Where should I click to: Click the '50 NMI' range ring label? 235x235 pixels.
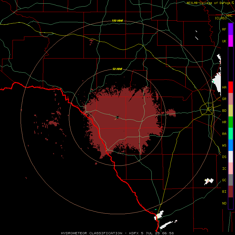point(117,69)
